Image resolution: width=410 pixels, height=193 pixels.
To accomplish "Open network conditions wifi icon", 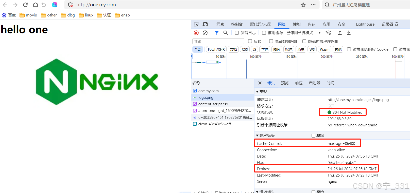I will tap(328, 33).
